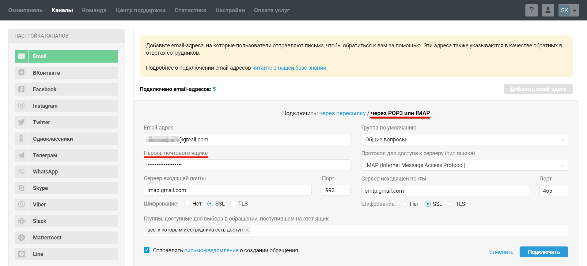Select the WhatsApp icon in sidebar
The image size is (587, 266).
tap(21, 172)
